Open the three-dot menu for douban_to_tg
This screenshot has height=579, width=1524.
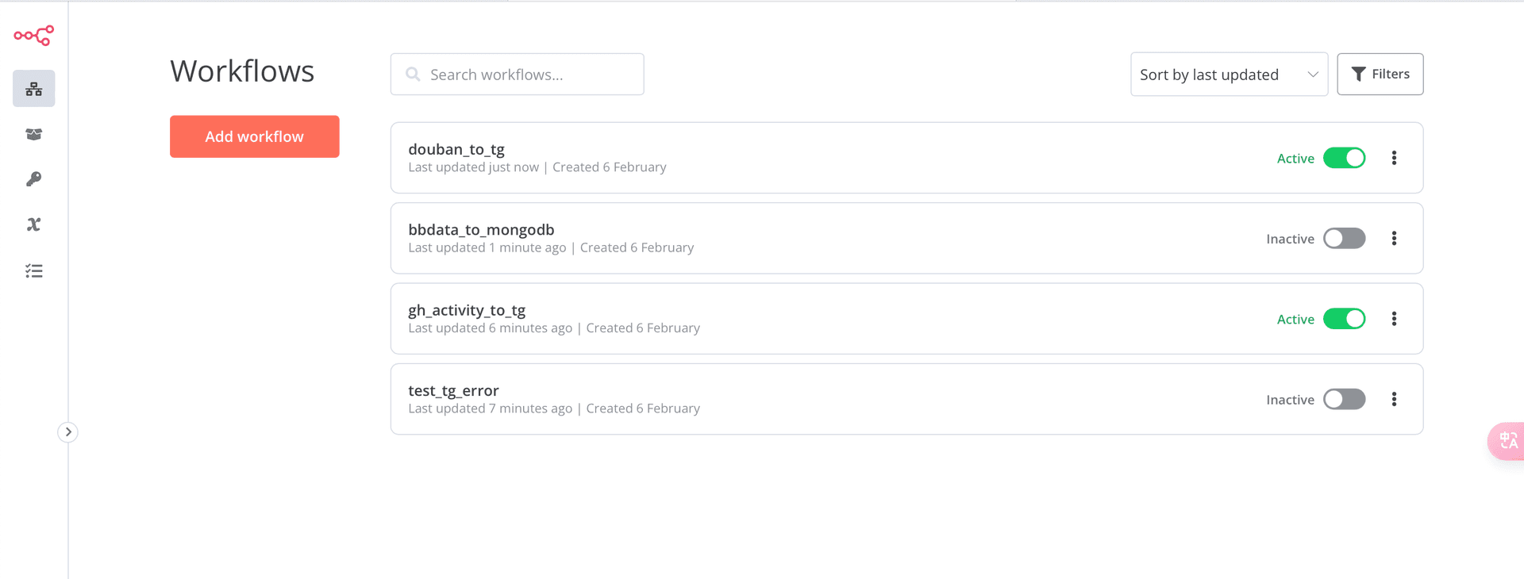tap(1394, 158)
